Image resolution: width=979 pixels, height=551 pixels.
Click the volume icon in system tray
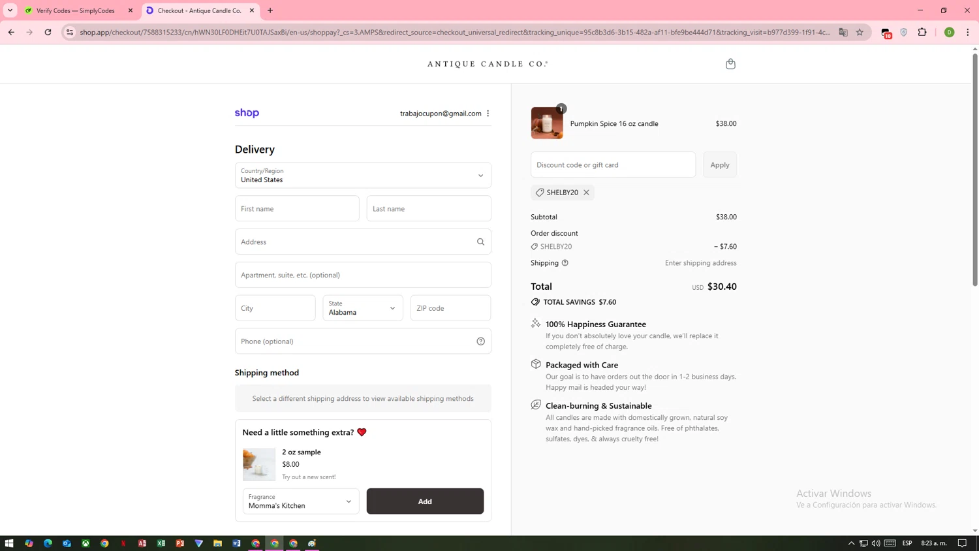click(x=876, y=543)
